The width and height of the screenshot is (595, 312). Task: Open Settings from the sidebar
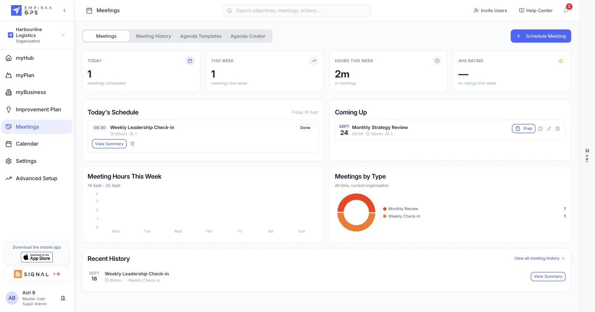37,161
